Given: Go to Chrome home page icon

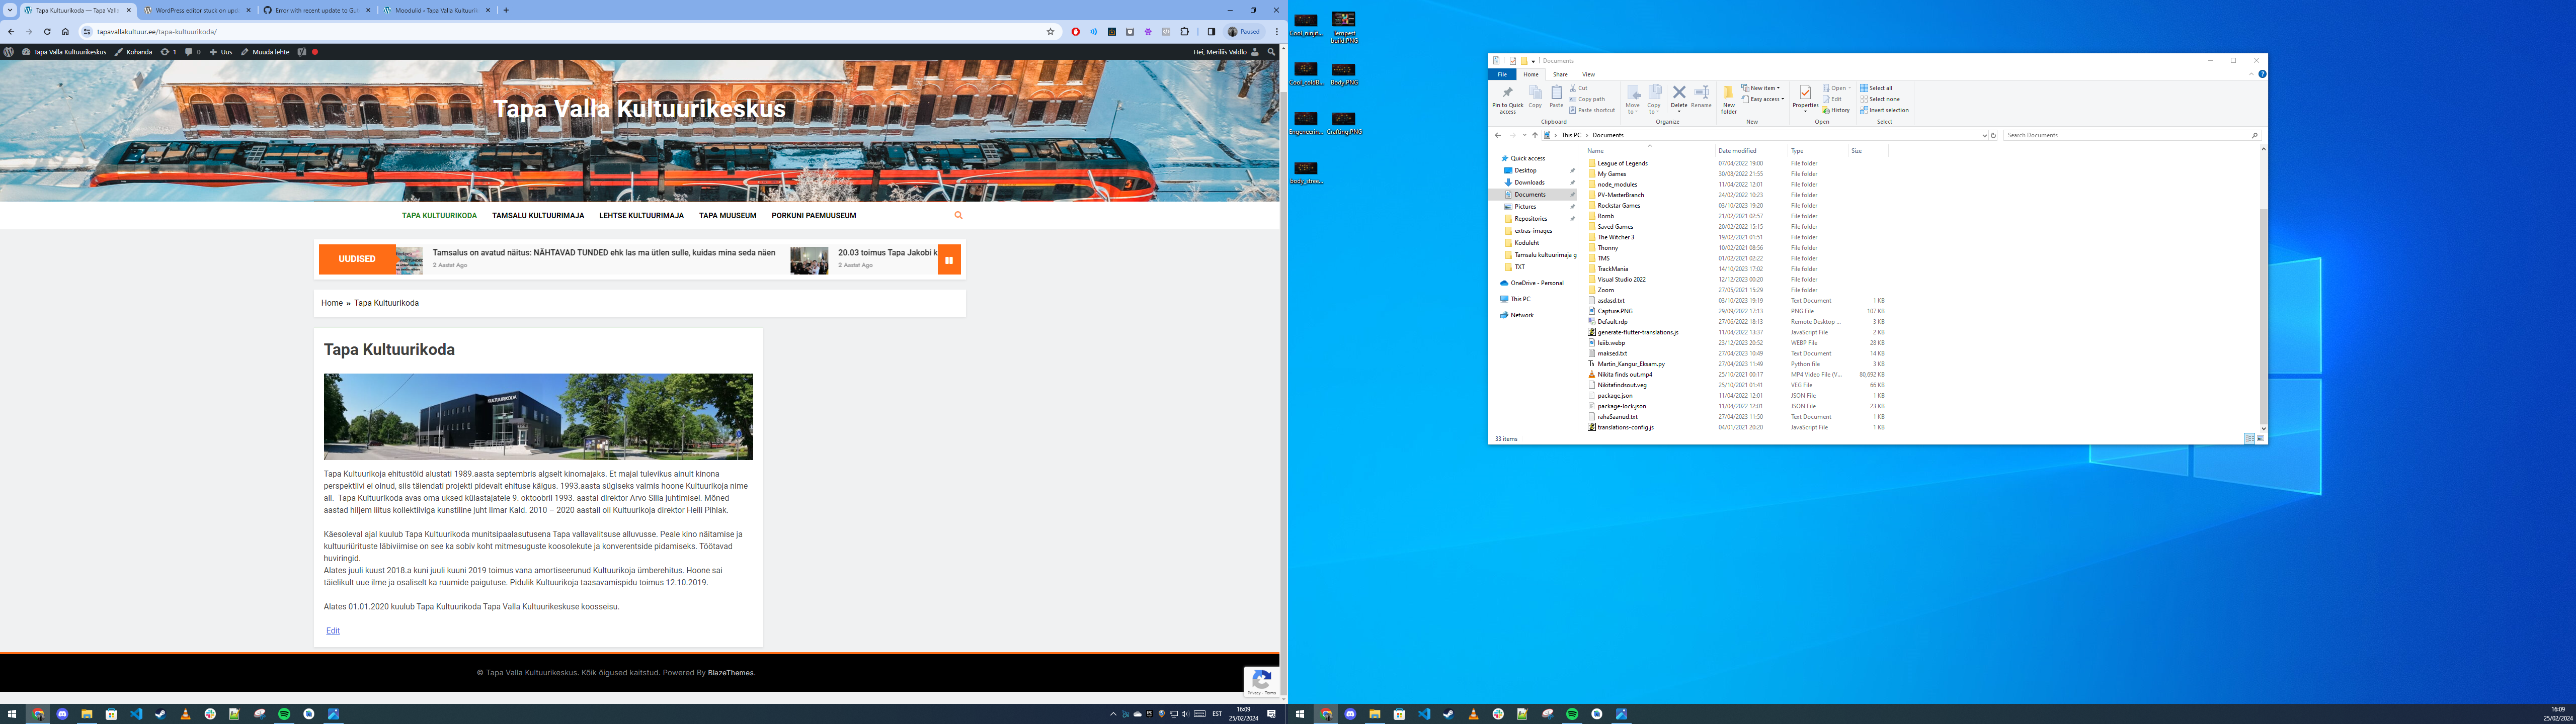Looking at the screenshot, I should point(66,32).
